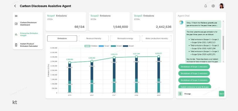Click Breakdown of Scope 3 emissions suggestion
238x111 pixels.
pos(194,80)
